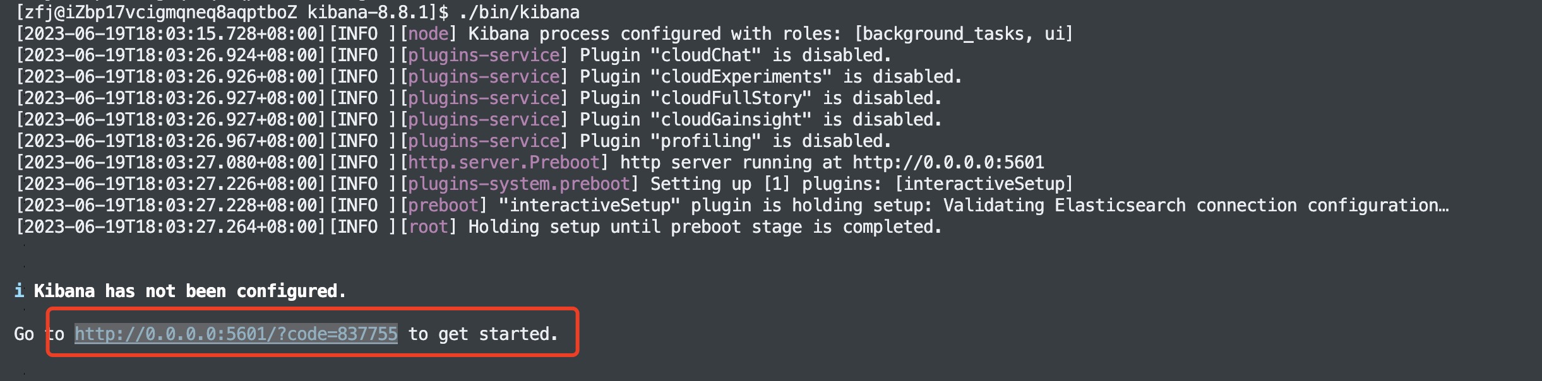
Task: Click the 'profiling' plugin disabled line
Action: [453, 141]
